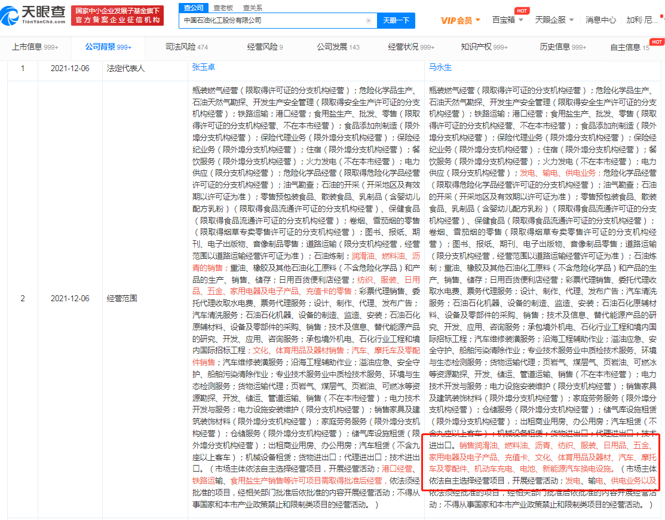
Task: Open 张玉卓 person link
Action: pos(204,67)
